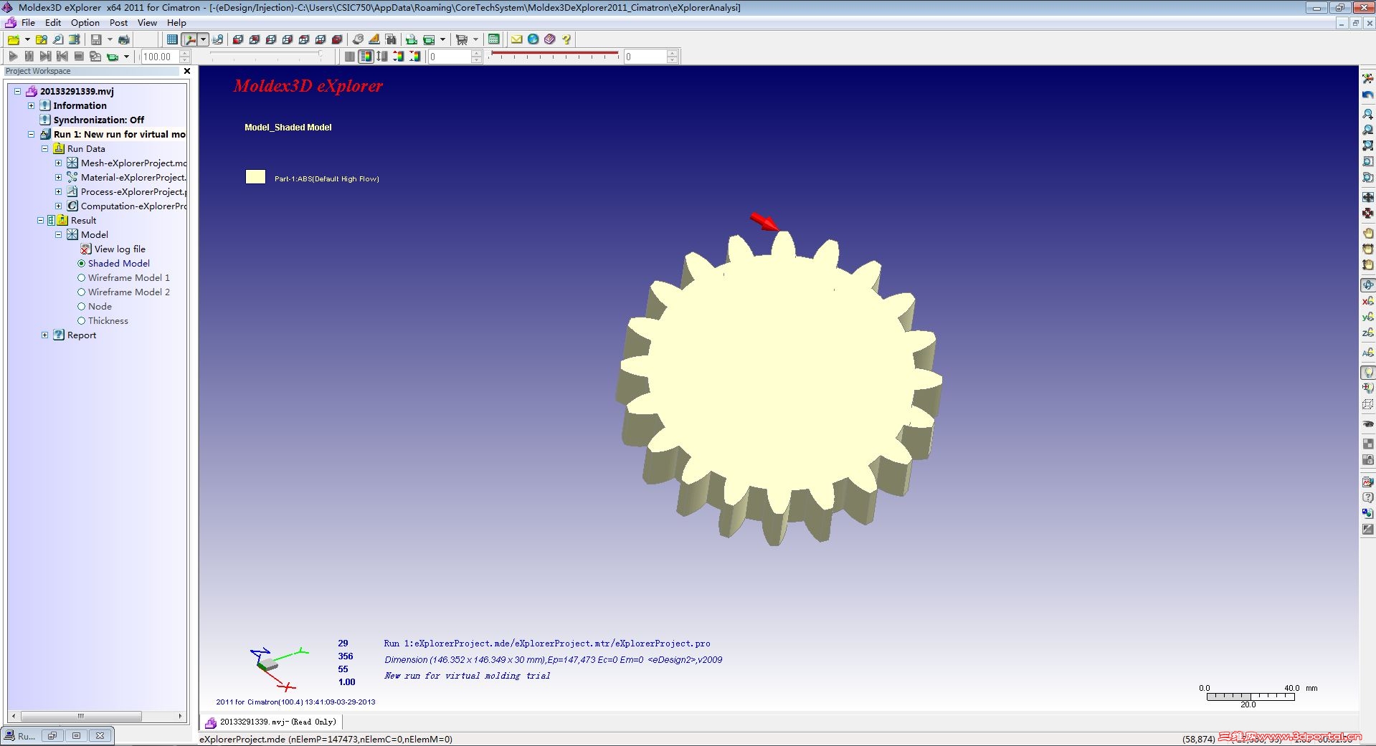
Task: Click the pause animation button
Action: [x=29, y=56]
